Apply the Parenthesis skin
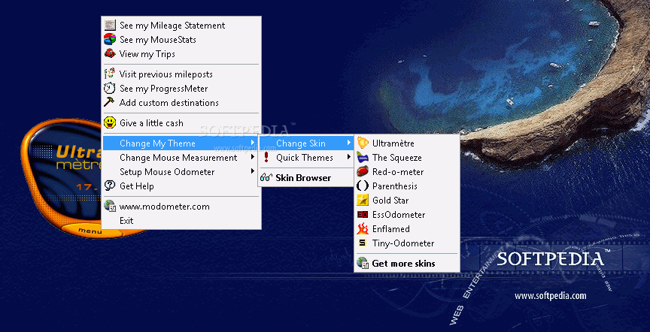 click(x=407, y=186)
